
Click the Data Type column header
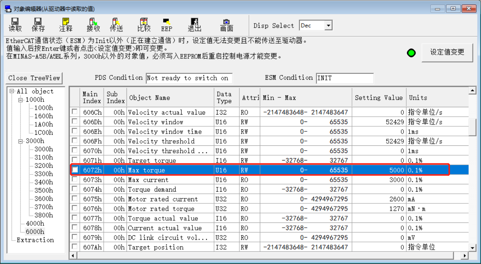(227, 98)
